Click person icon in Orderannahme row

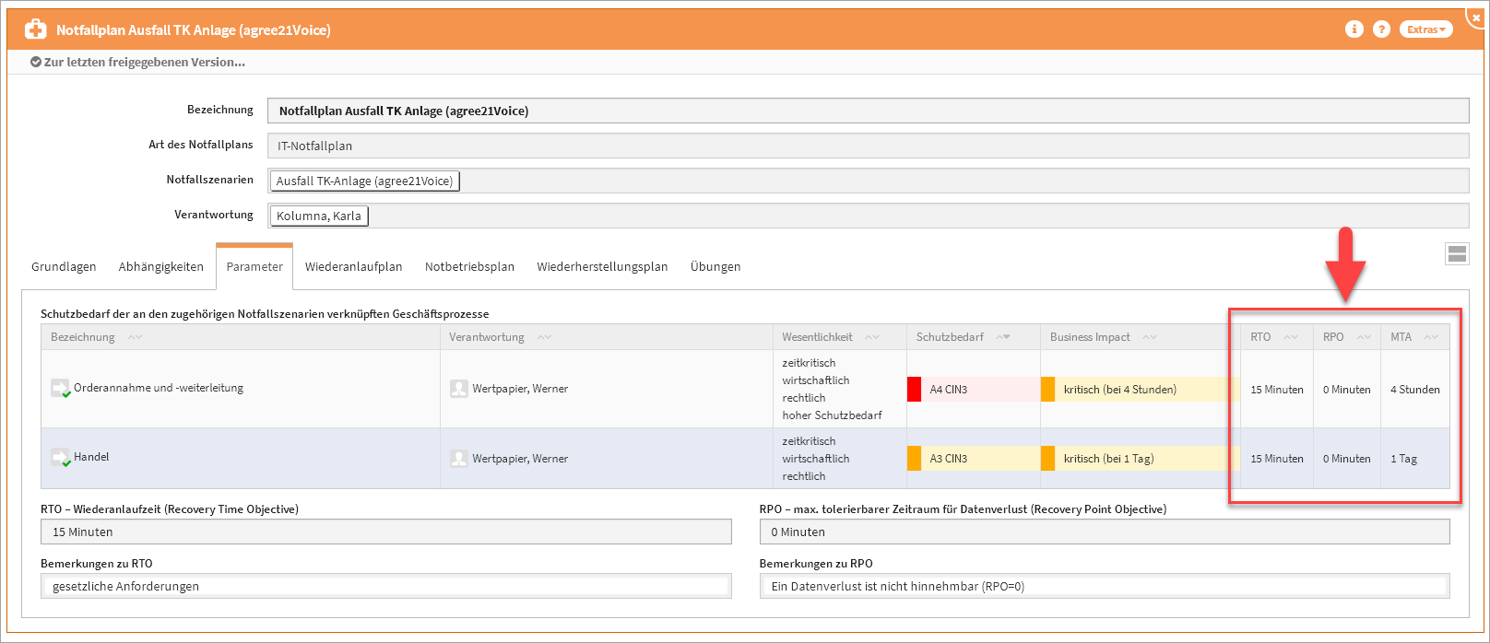[x=458, y=389]
